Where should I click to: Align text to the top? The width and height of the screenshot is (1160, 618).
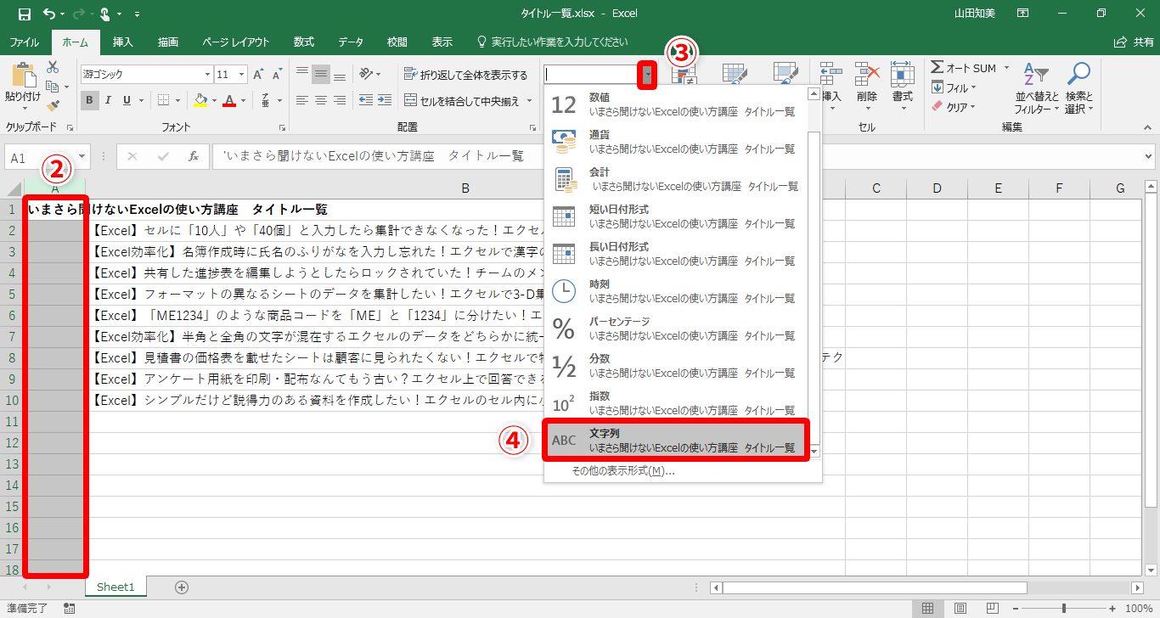(302, 74)
